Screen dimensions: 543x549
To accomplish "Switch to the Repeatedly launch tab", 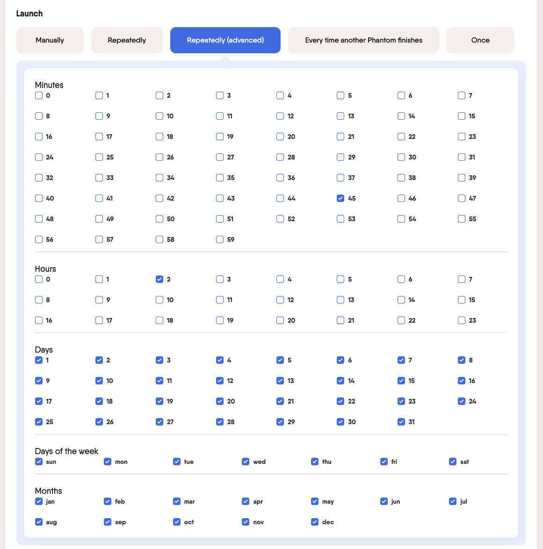I will click(x=127, y=40).
